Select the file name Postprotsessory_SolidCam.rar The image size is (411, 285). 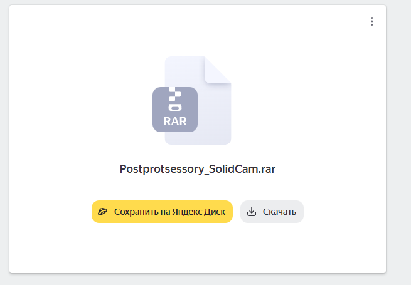198,169
